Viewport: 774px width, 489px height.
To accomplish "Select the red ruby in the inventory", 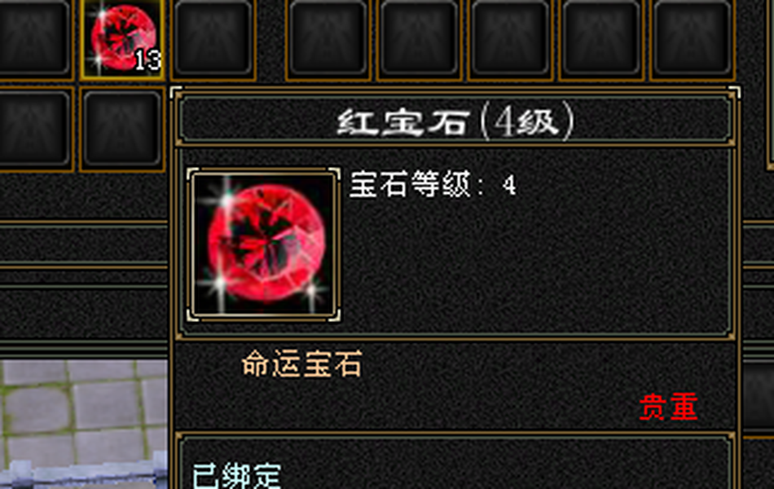I will pyautogui.click(x=122, y=39).
